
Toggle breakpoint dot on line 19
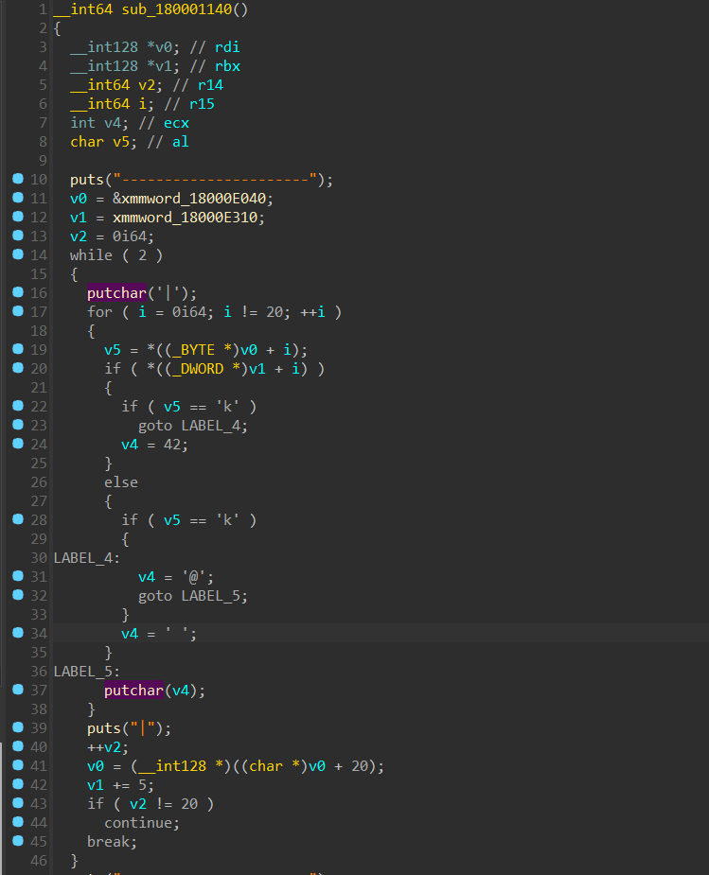[18, 349]
